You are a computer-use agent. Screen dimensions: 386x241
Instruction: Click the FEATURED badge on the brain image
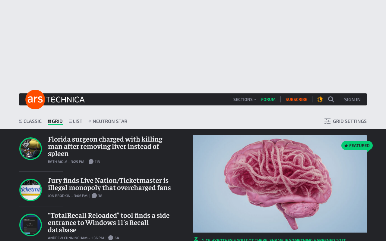pyautogui.click(x=357, y=145)
